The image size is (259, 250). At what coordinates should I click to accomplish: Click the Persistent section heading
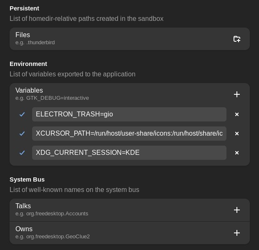(x=24, y=8)
